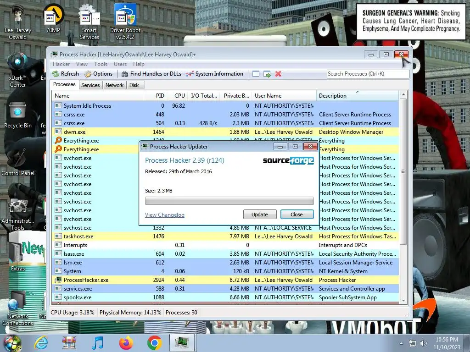The image size is (470, 352).
Task: Open the Driver Robot desktop icon
Action: pyautogui.click(x=125, y=22)
